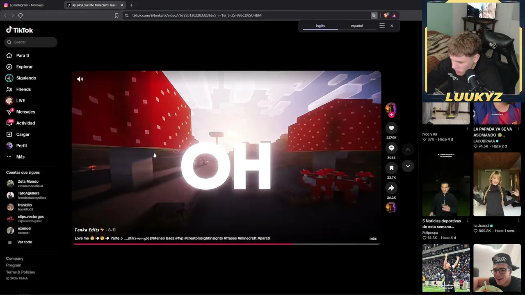This screenshot has height=295, width=525.
Task: Open the #frases hashtag
Action: (230, 238)
